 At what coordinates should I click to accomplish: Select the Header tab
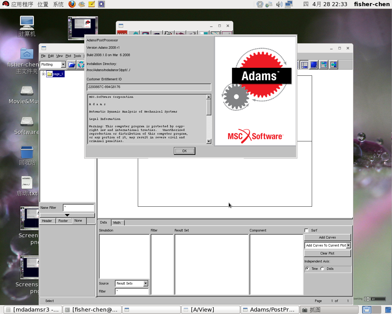pyautogui.click(x=47, y=221)
